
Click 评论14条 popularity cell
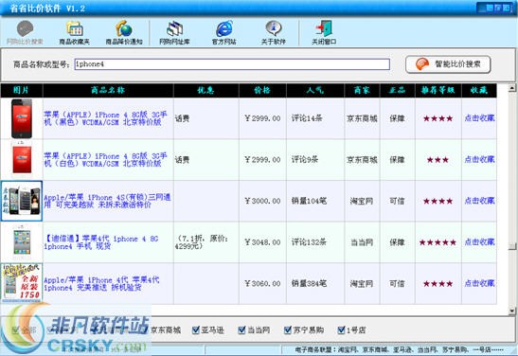click(x=315, y=118)
